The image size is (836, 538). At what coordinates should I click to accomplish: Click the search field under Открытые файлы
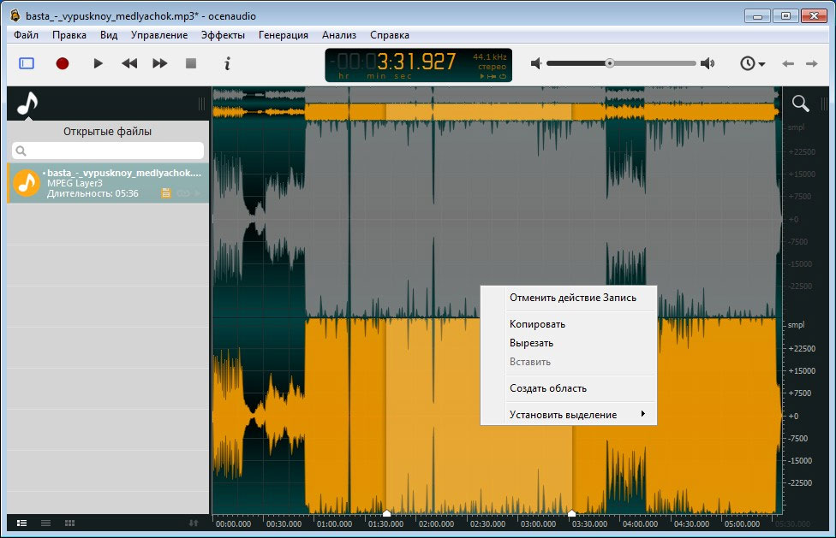pos(108,151)
